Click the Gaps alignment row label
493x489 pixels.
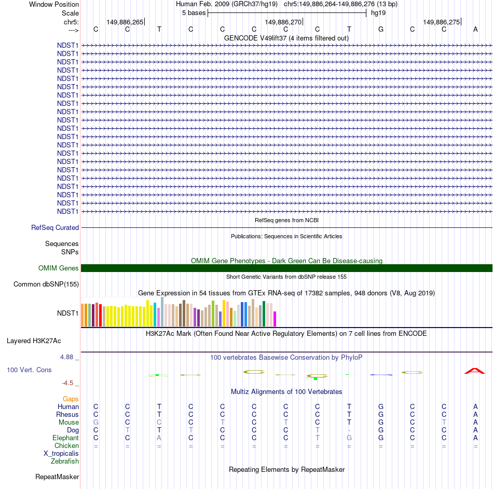click(x=71, y=399)
